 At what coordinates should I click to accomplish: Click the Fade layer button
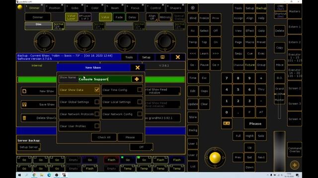coord(119,17)
